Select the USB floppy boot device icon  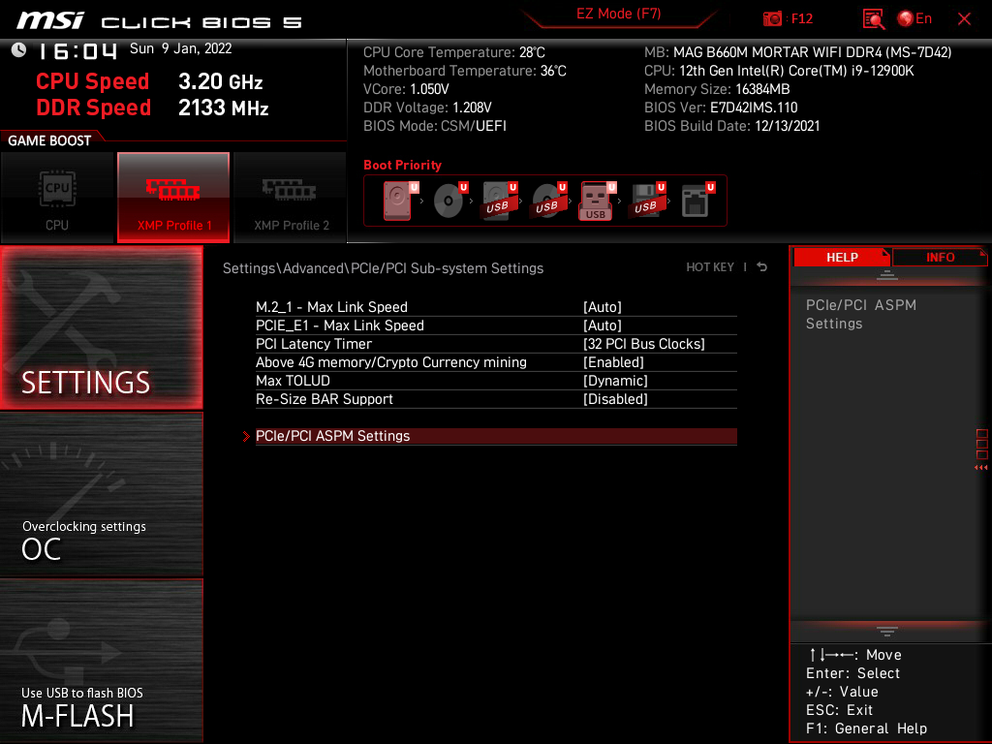tap(646, 201)
